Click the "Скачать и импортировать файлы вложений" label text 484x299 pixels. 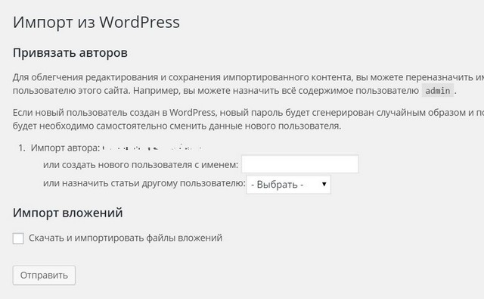point(126,238)
